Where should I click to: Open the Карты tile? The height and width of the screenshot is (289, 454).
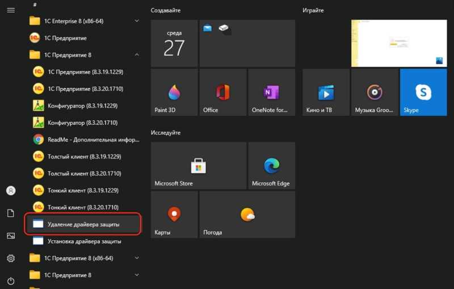[x=174, y=215]
